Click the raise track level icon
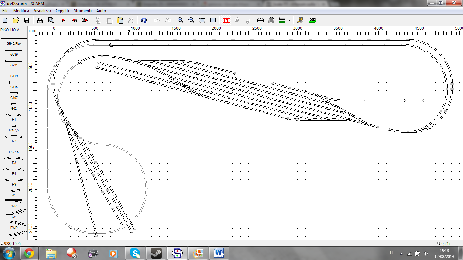463x260 pixels. [x=237, y=20]
